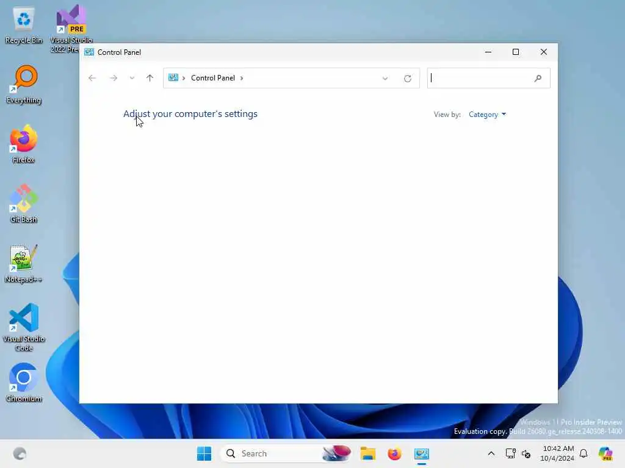Viewport: 625px width, 468px height.
Task: Click the muted volume tray icon
Action: [526, 453]
